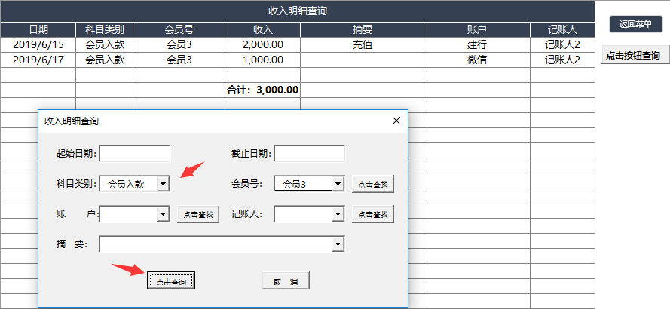The width and height of the screenshot is (670, 309).
Task: Click 会员入款 in the 2019/6/15 row
Action: [x=105, y=45]
